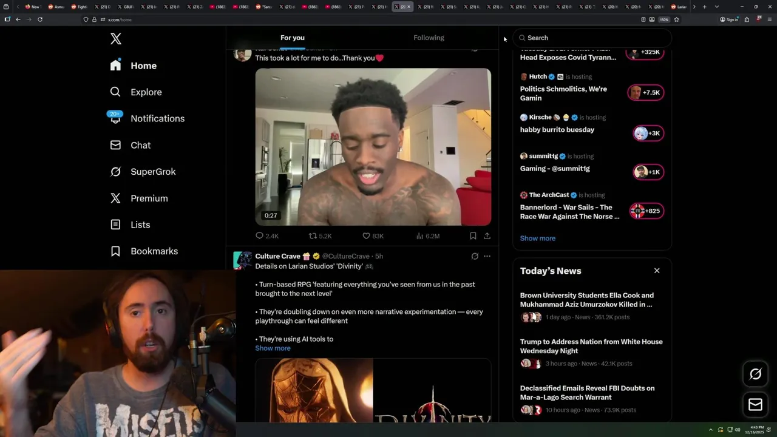
Task: Like the video post with 83K likes
Action: pos(373,235)
